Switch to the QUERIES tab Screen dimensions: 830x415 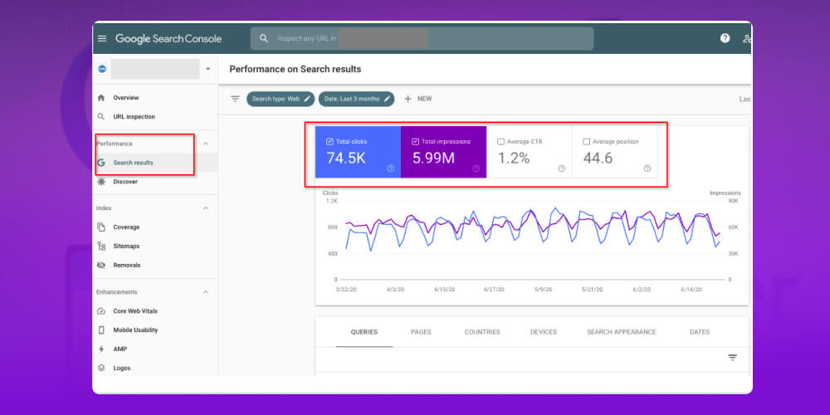[x=364, y=333]
